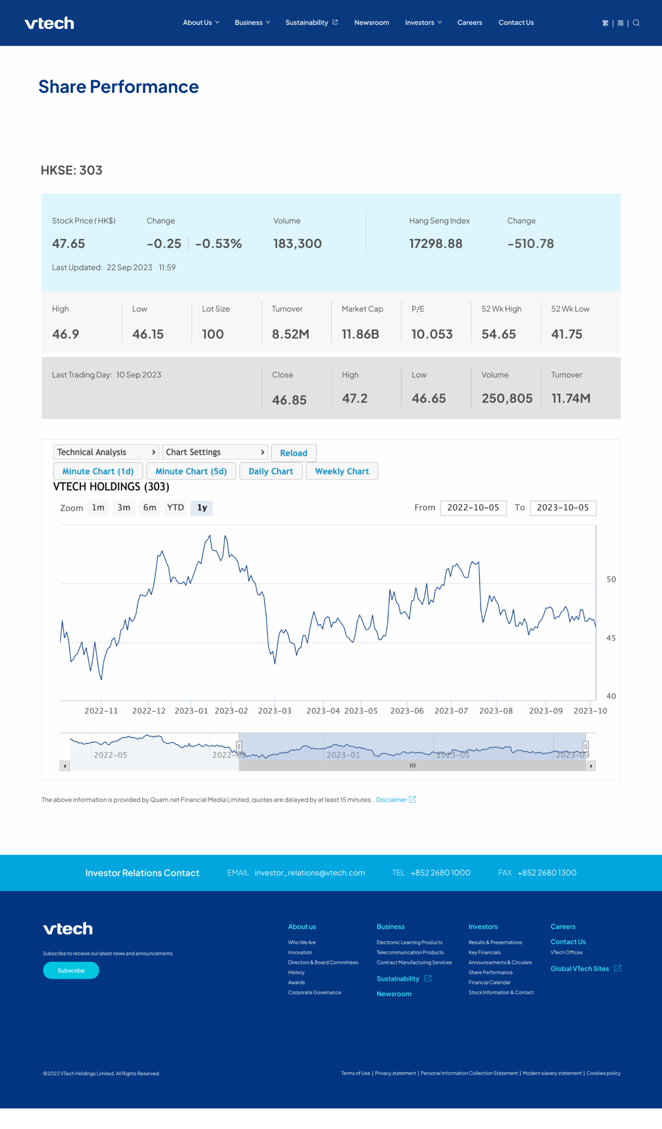Image resolution: width=662 pixels, height=1129 pixels.
Task: Switch to the Weekly Chart tab
Action: click(342, 471)
